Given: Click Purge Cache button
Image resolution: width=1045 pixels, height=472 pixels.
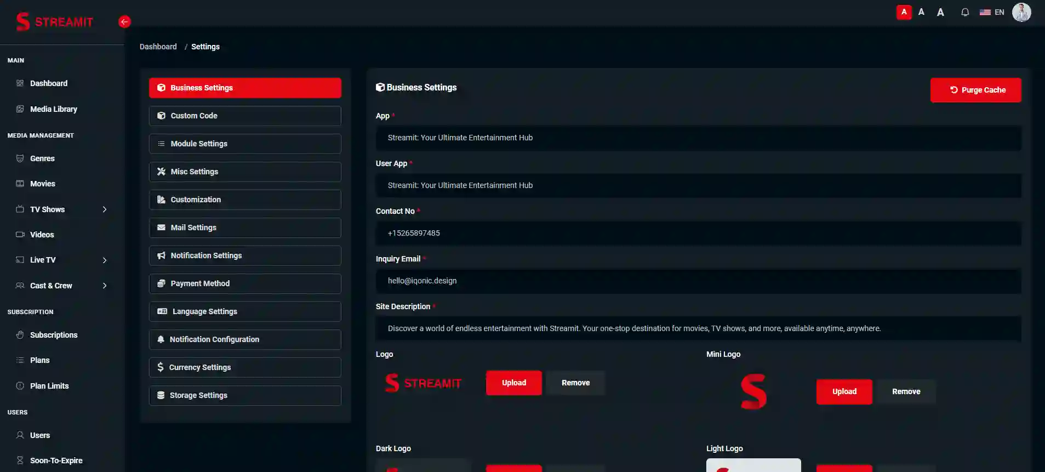Looking at the screenshot, I should [x=975, y=90].
